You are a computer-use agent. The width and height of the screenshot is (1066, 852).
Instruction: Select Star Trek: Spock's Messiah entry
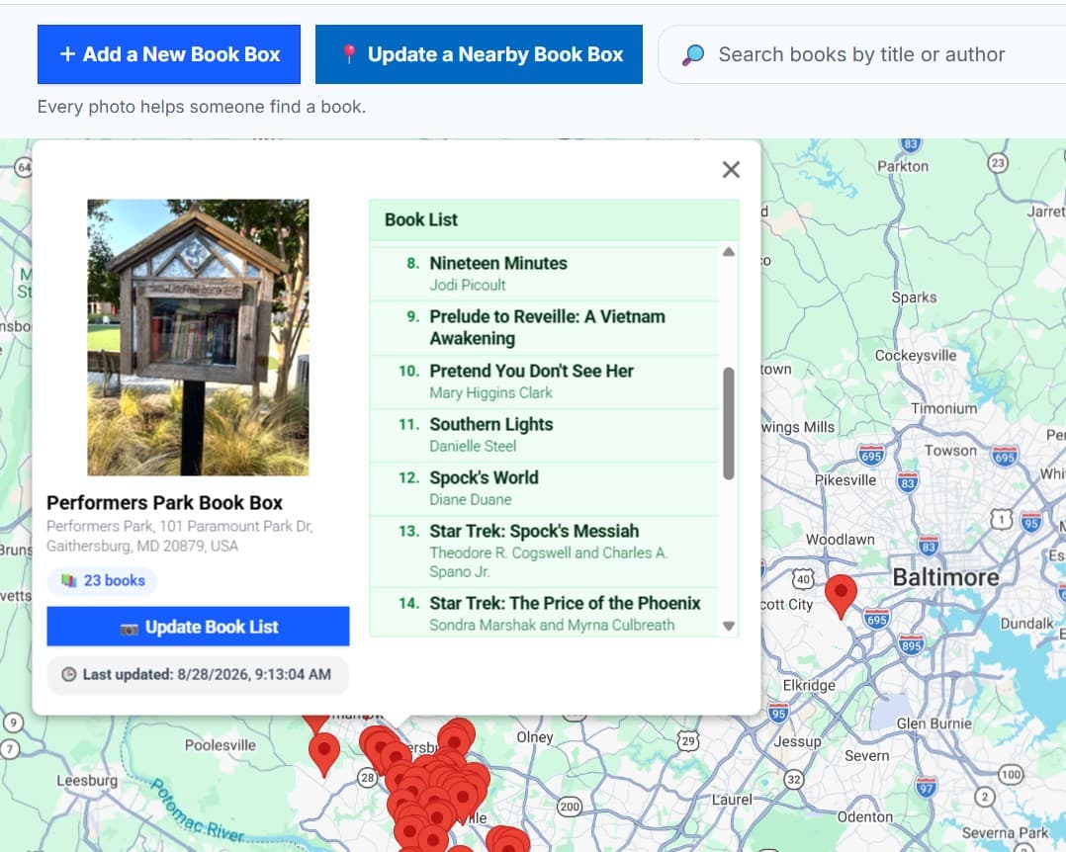click(x=544, y=552)
